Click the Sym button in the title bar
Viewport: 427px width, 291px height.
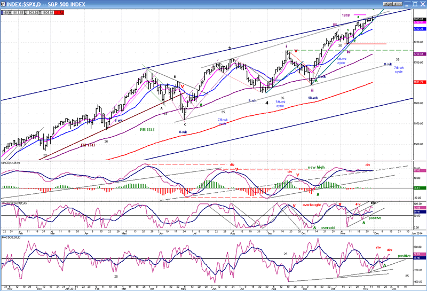pos(389,4)
